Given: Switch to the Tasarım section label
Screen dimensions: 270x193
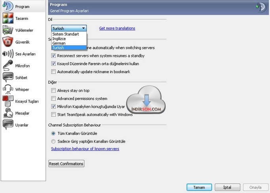Looking at the screenshot, I should [22, 19].
